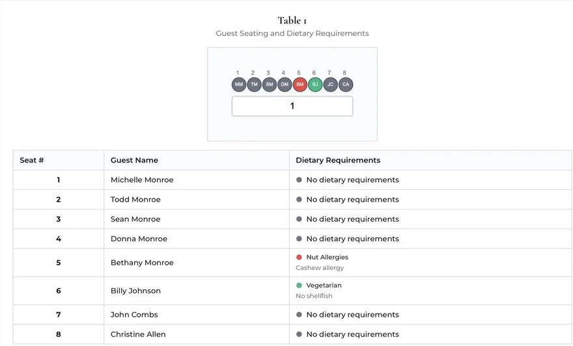Click the red BM seat circle
Image resolution: width=573 pixels, height=346 pixels.
(x=300, y=85)
